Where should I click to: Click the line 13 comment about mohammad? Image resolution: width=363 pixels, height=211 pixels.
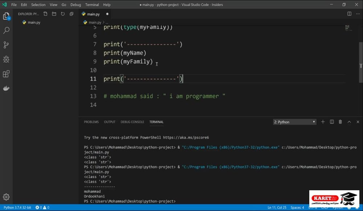pyautogui.click(x=164, y=96)
